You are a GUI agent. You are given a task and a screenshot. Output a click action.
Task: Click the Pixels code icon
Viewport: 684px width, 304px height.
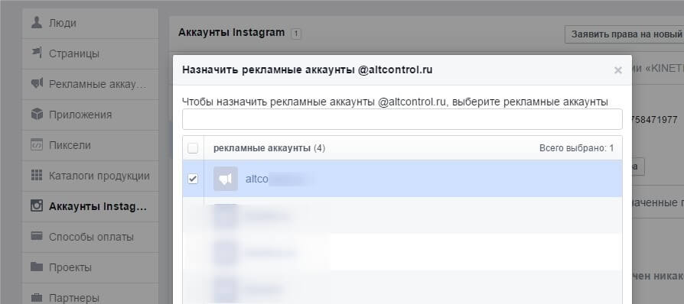pyautogui.click(x=37, y=144)
